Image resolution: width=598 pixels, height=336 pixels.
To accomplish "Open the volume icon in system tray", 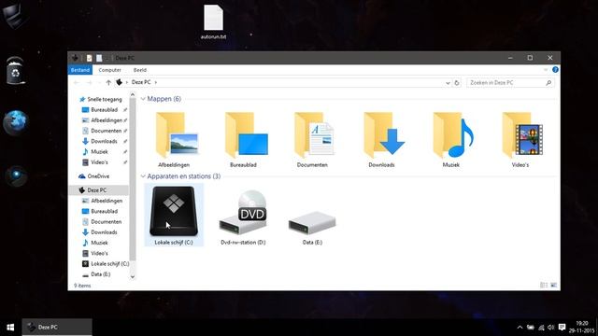I will click(x=551, y=328).
